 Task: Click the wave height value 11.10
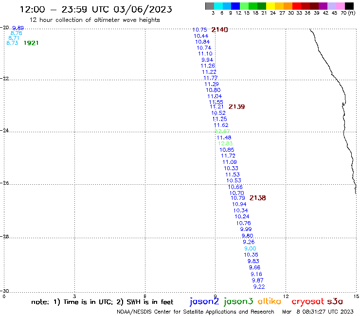click(205, 53)
